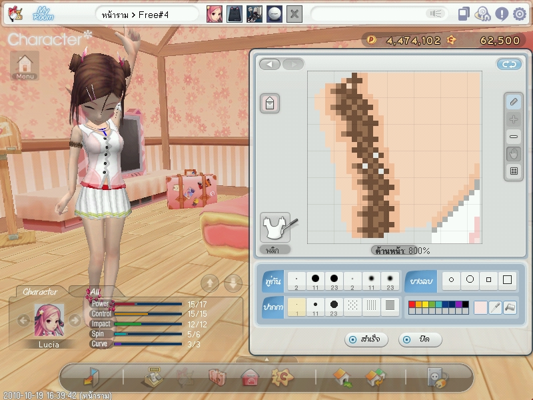
Task: Click the Pangya mascot logo icon
Action: click(15, 14)
